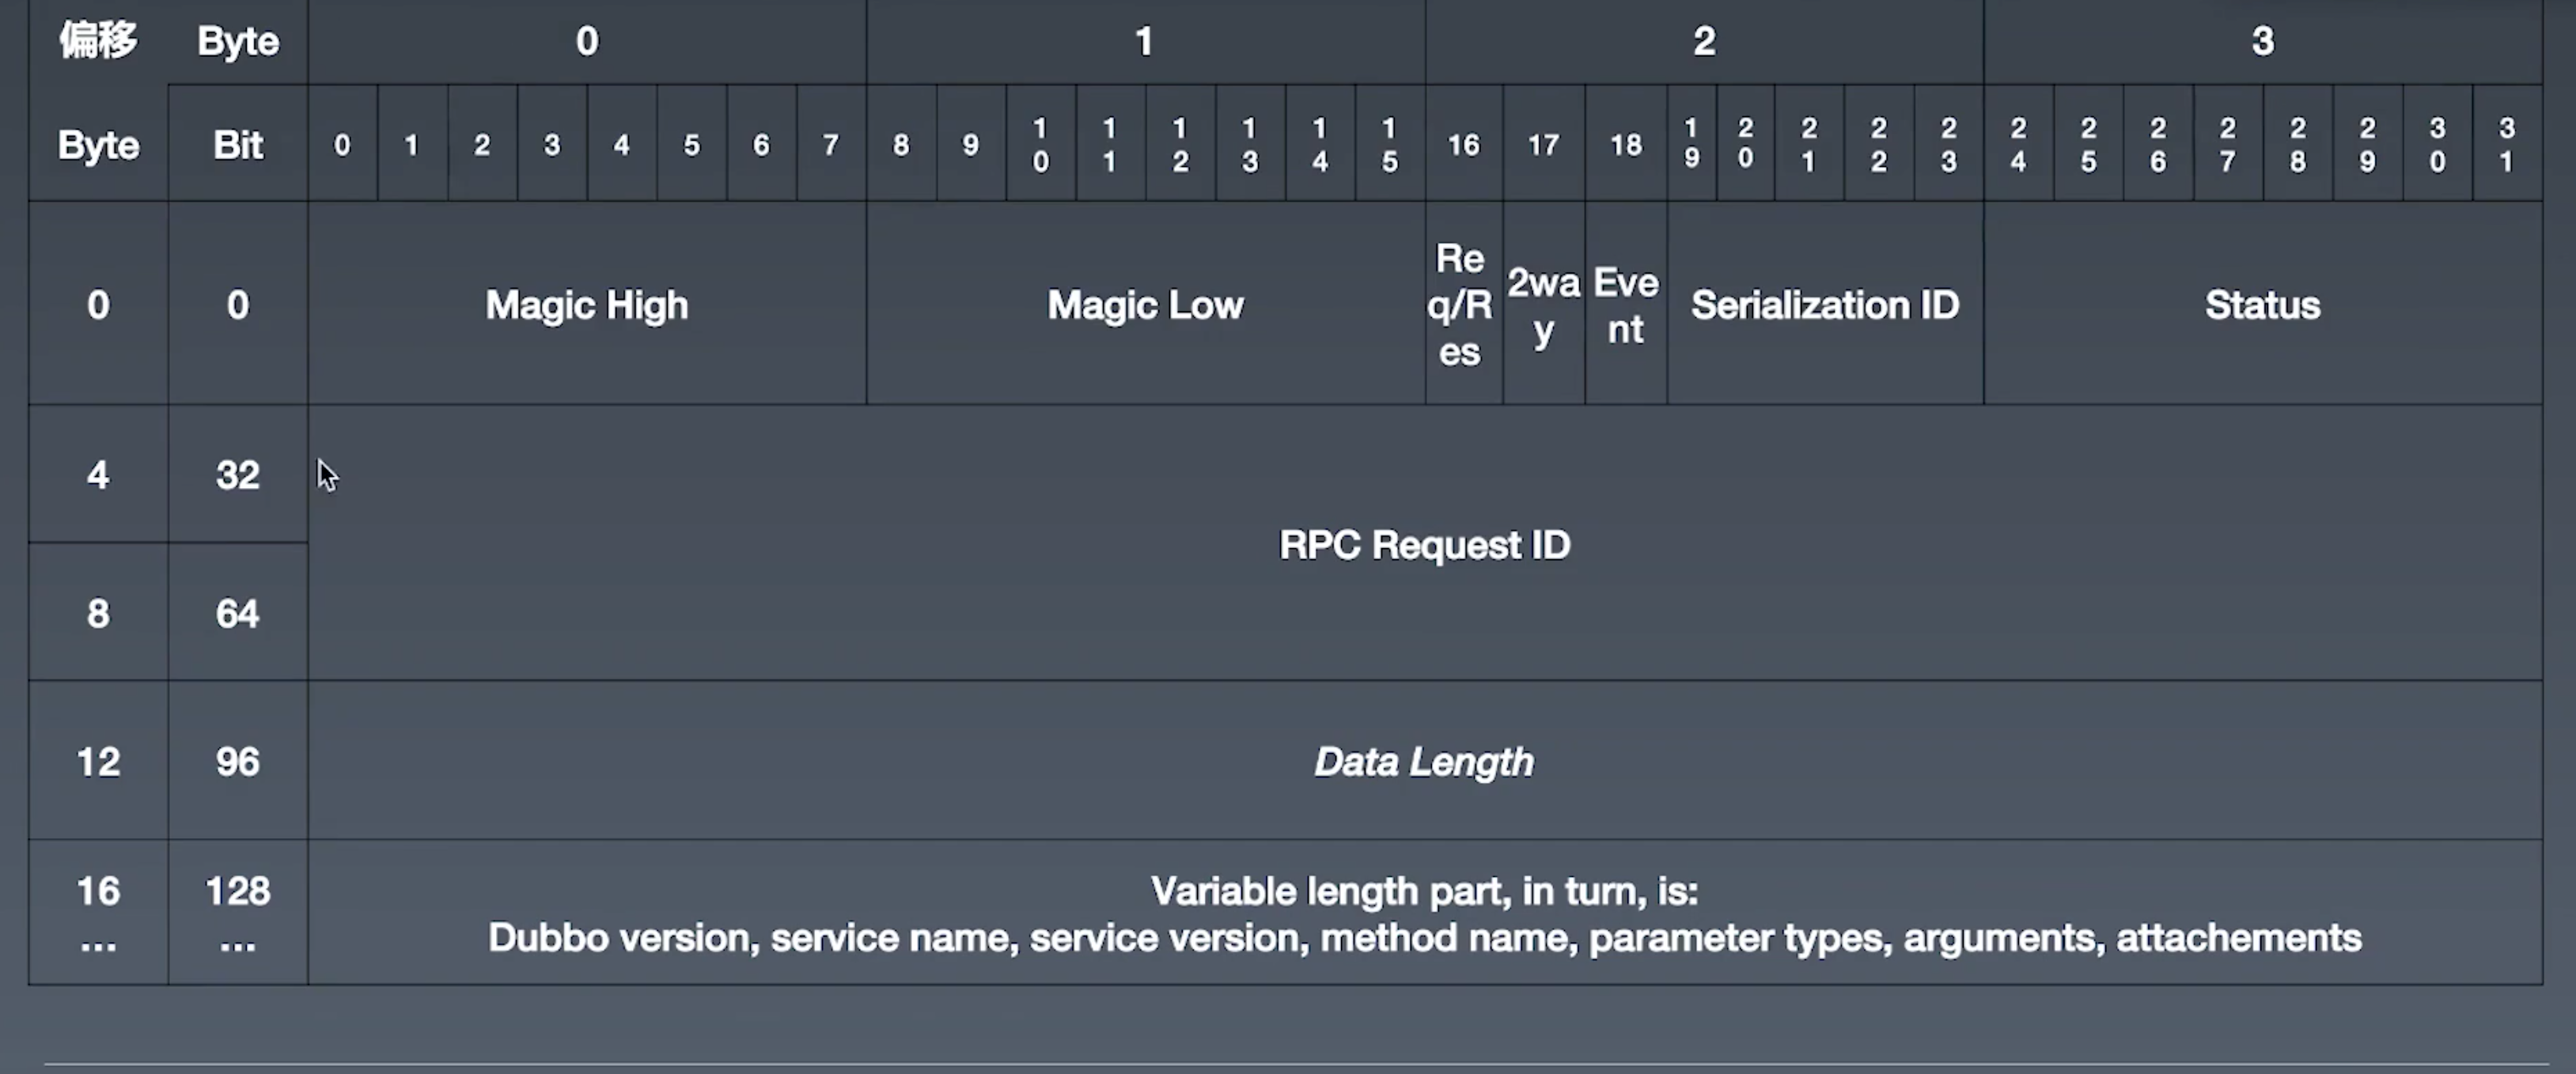Select the bit offset 96 cell
Viewport: 2576px width, 1074px height.
(x=237, y=761)
